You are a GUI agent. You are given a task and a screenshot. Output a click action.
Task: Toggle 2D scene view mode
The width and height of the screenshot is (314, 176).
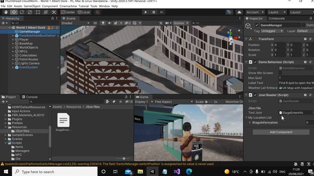coord(95,23)
